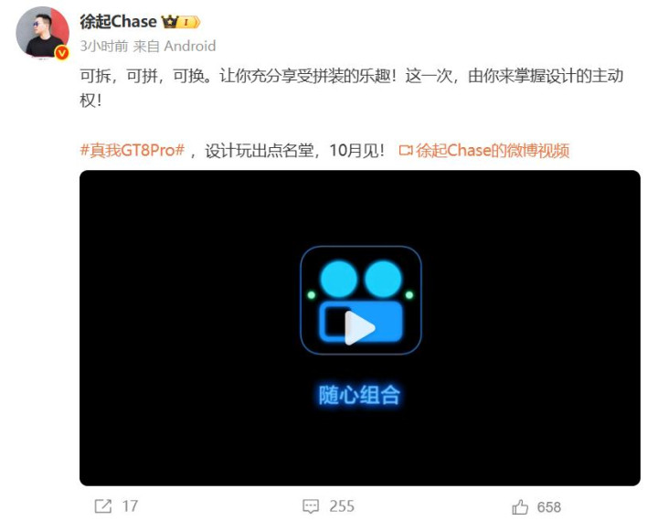This screenshot has width=658, height=521.
Task: Click the orange verified V badge
Action: pyautogui.click(x=62, y=53)
